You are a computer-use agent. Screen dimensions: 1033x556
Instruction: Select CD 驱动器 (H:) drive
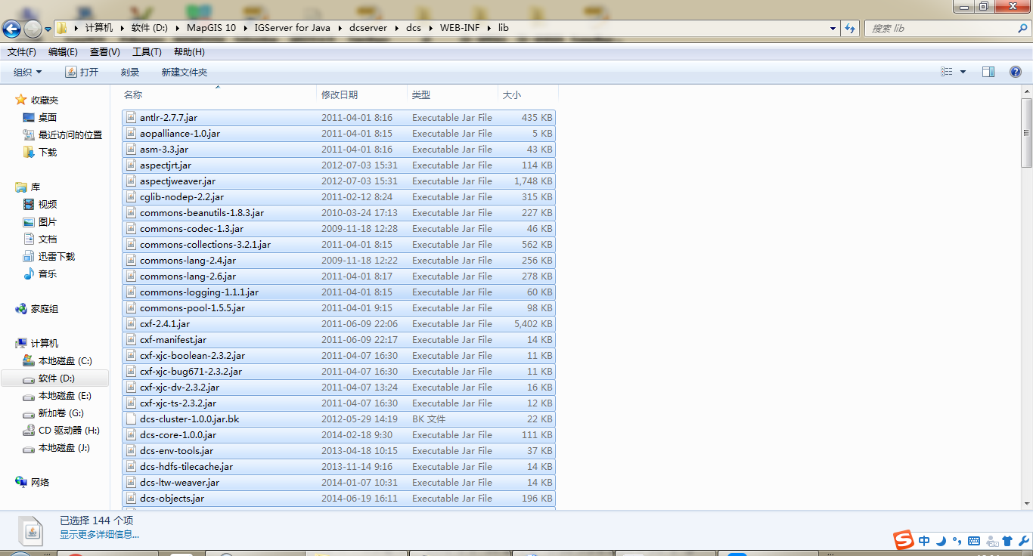tap(70, 430)
